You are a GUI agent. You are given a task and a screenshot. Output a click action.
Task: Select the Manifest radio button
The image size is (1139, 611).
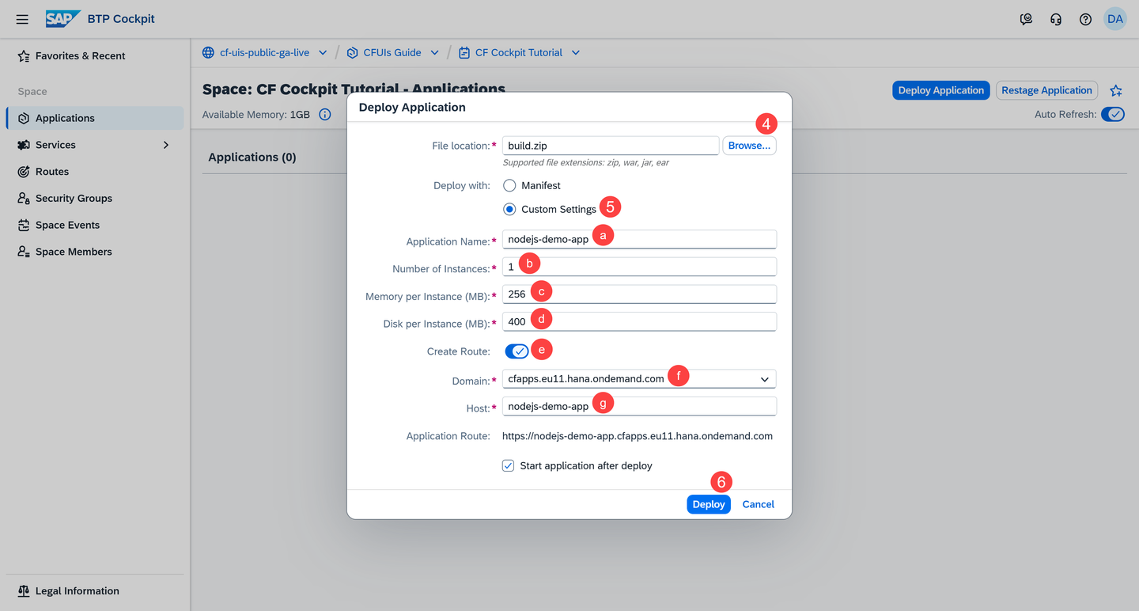click(x=509, y=185)
